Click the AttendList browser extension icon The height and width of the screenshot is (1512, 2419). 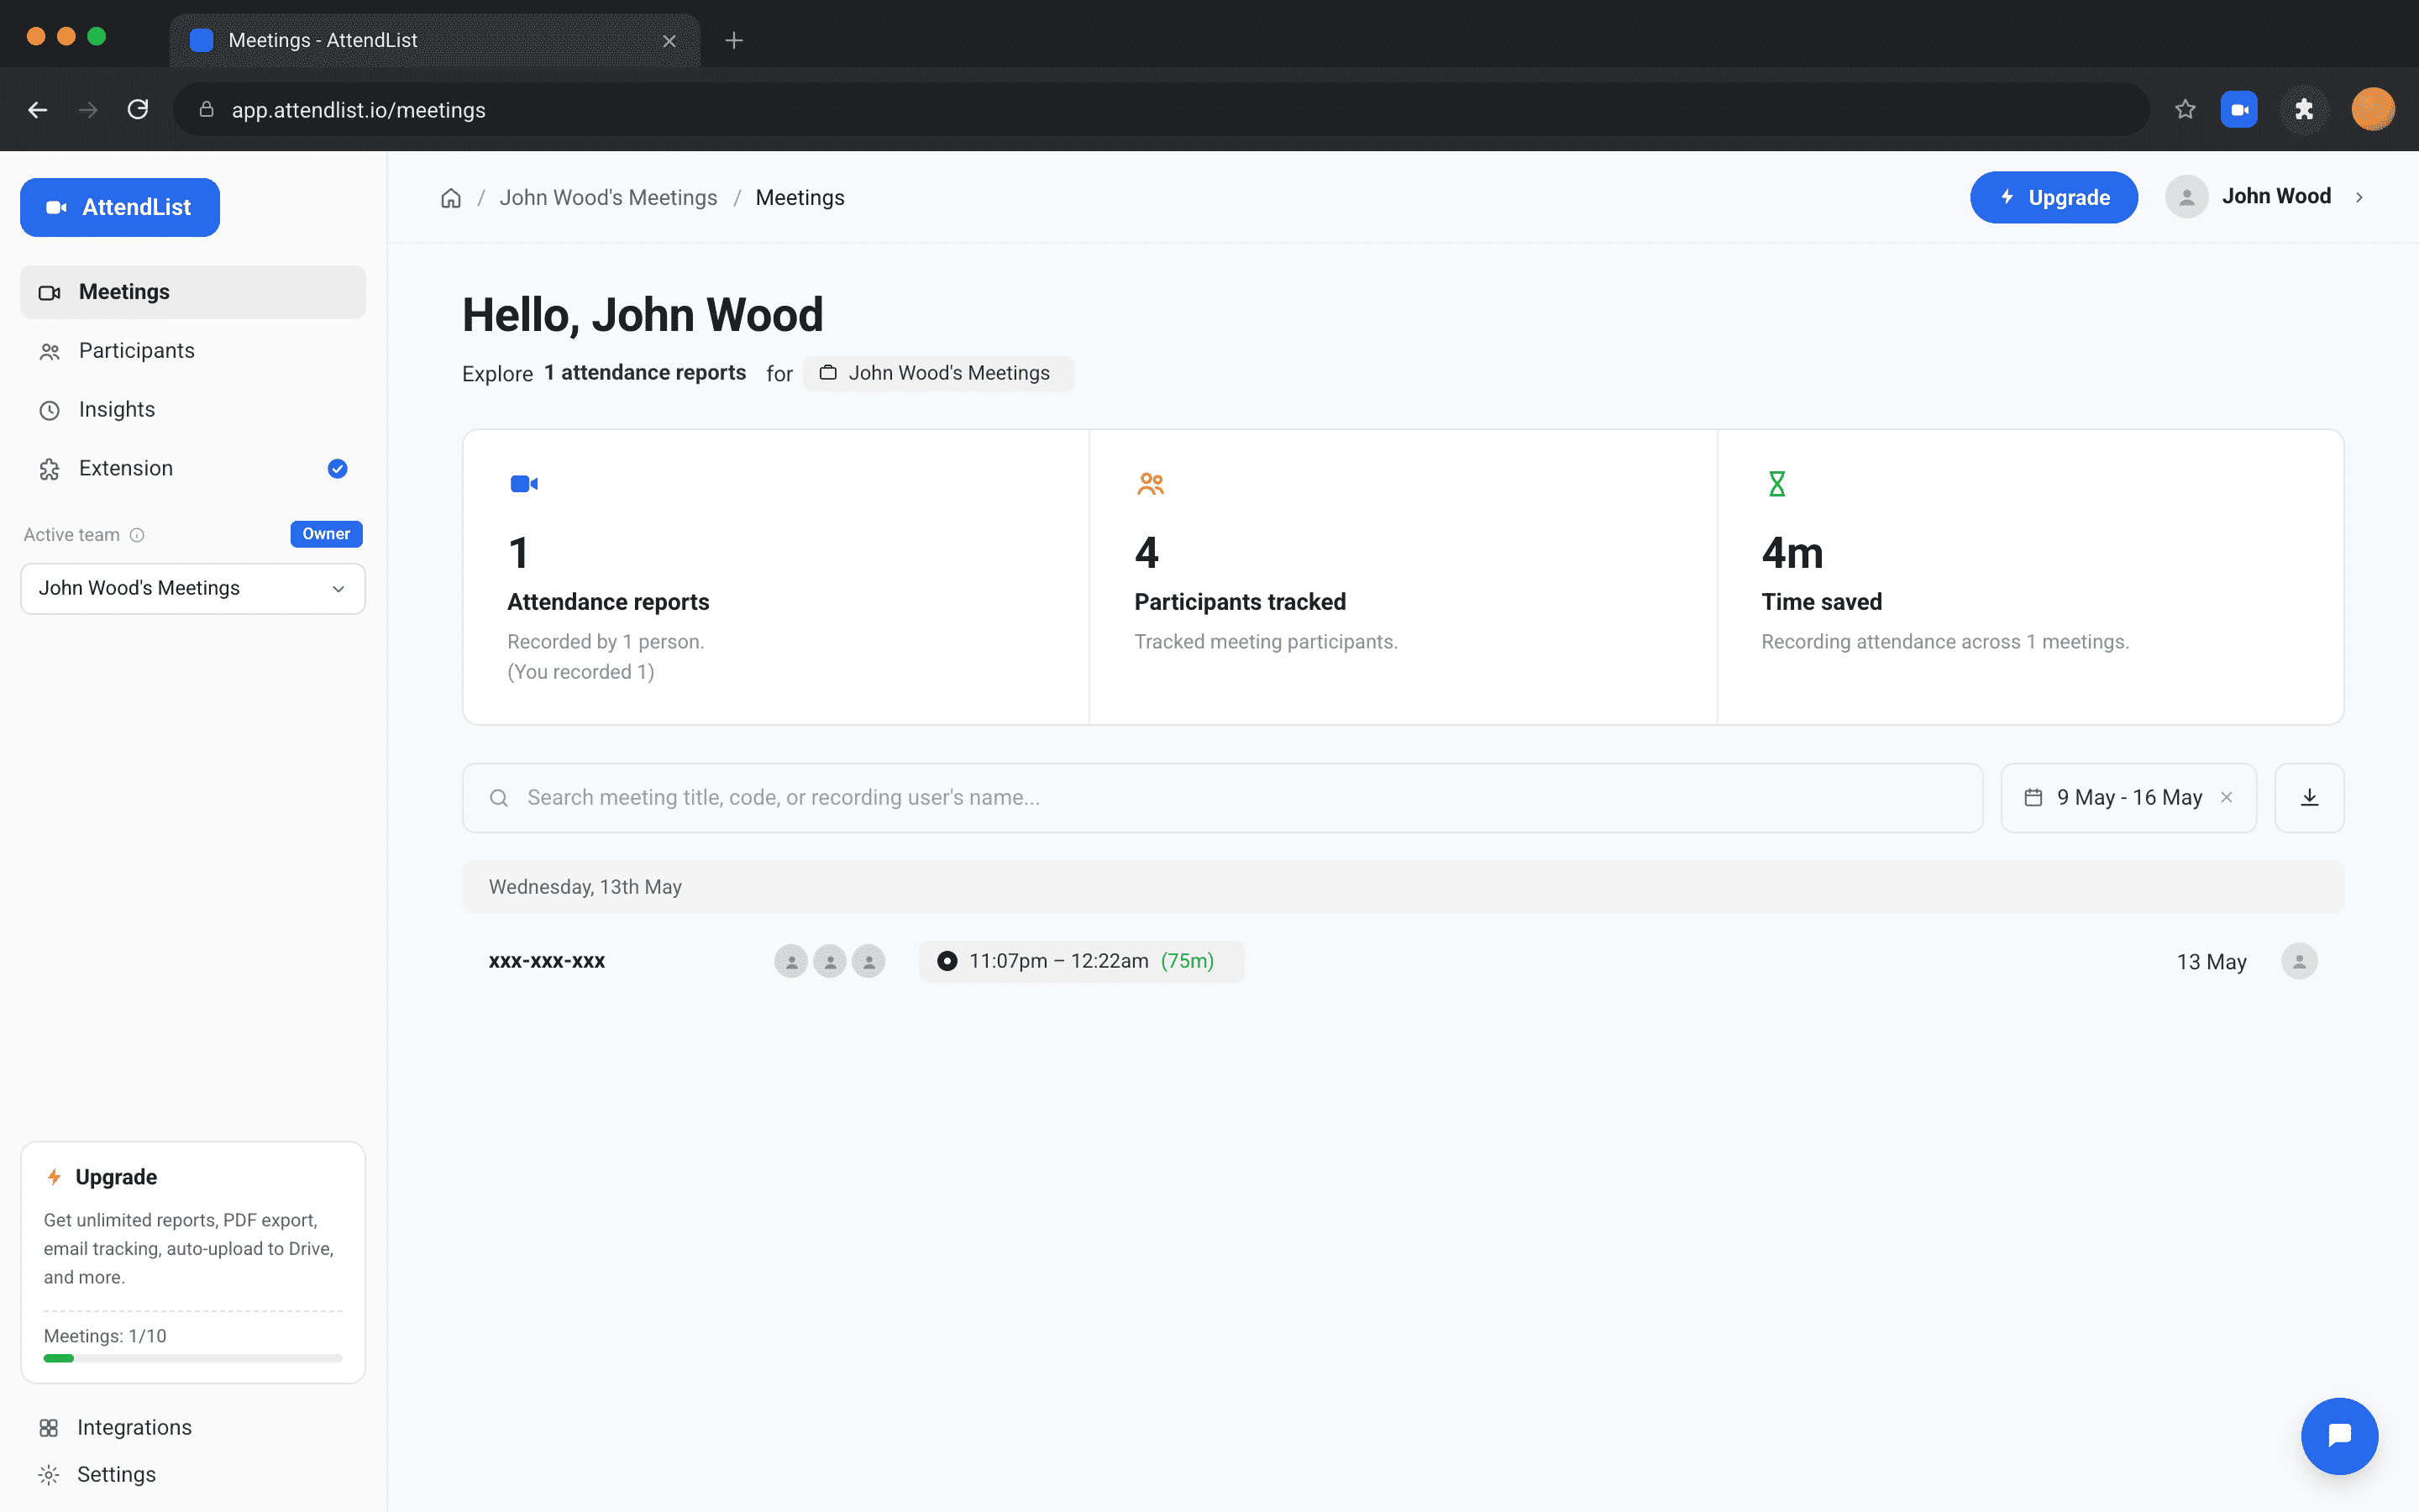2239,110
